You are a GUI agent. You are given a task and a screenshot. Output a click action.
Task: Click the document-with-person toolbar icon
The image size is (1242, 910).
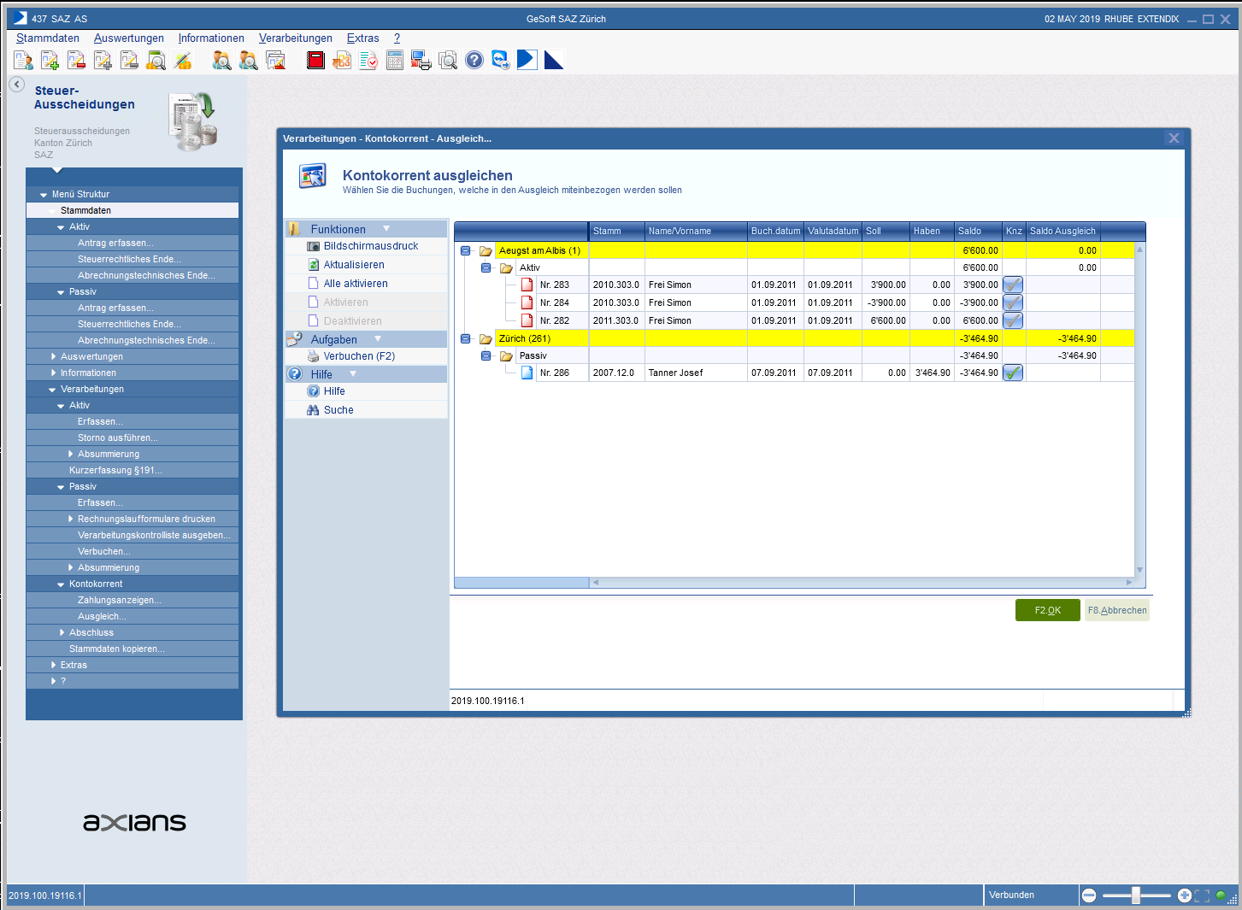pos(23,60)
